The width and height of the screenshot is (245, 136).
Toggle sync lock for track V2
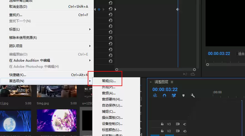(x=178, y=131)
